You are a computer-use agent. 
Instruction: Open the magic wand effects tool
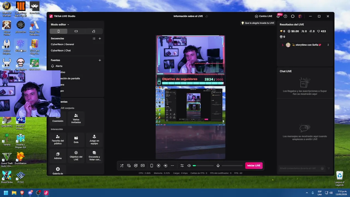(x=122, y=166)
